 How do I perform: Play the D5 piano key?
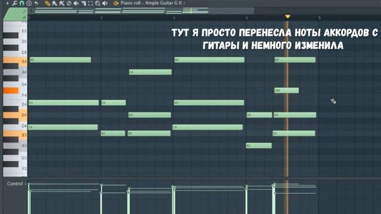pyautogui.click(x=15, y=41)
